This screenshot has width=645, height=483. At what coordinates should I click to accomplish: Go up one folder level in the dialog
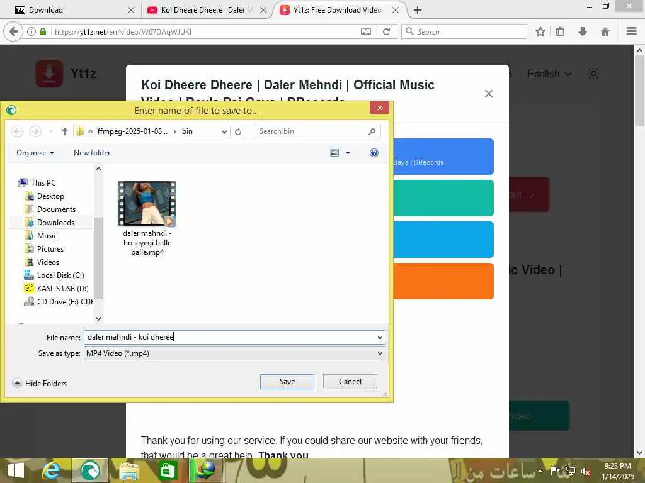[65, 131]
